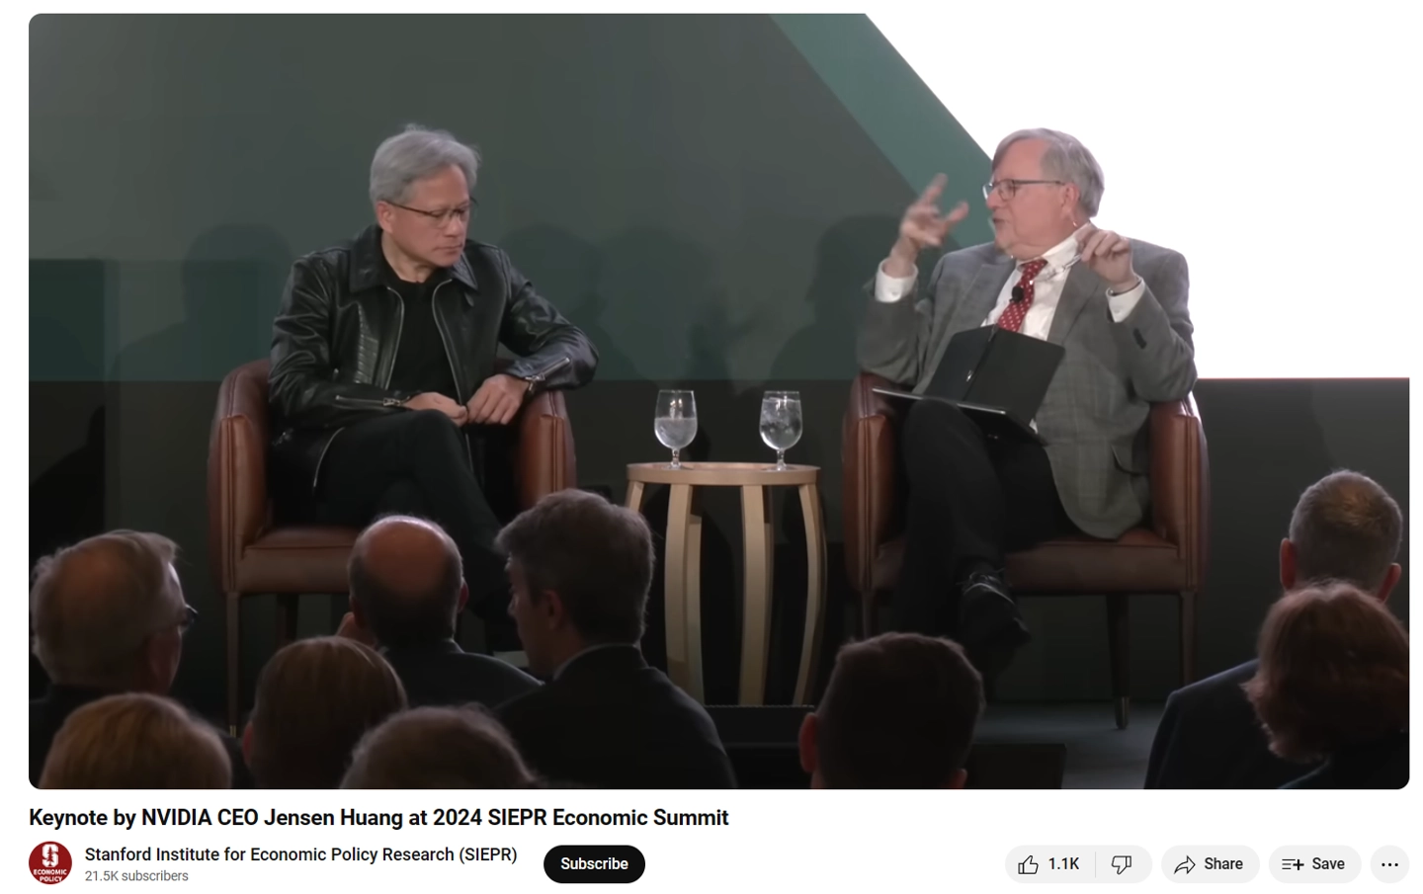
Task: Click the Share arrow icon
Action: [x=1185, y=864]
